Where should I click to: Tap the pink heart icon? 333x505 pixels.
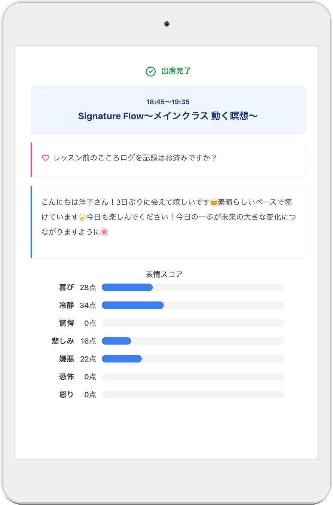point(45,158)
